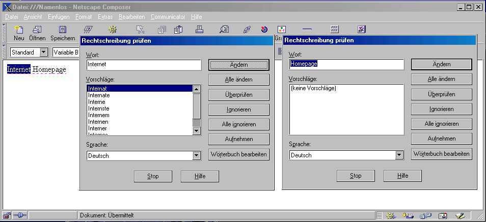Viewport: 486px width, 222px height.
Task: Click the underlined word Homepage in the document
Action: 49,69
